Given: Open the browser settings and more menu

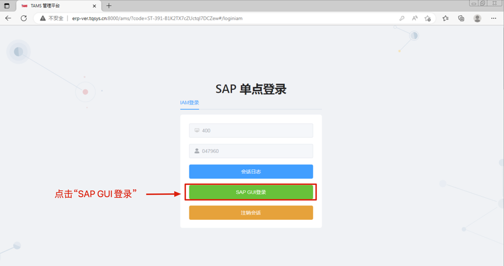Looking at the screenshot, I should click(494, 18).
